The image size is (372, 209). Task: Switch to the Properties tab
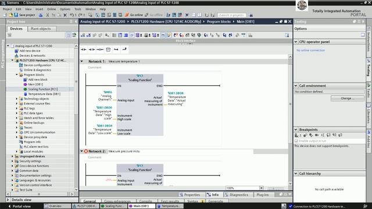[190, 195]
